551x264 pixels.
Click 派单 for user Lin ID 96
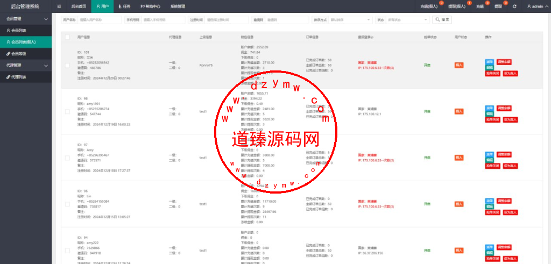click(x=490, y=201)
